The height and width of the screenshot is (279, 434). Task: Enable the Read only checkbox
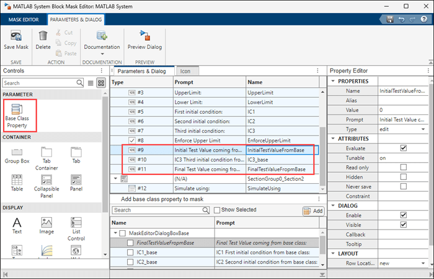(x=403, y=167)
